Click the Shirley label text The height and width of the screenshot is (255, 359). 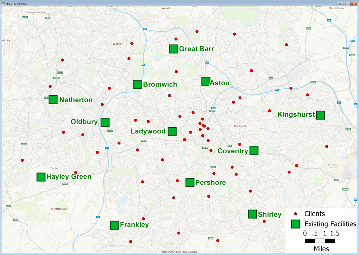tap(270, 214)
